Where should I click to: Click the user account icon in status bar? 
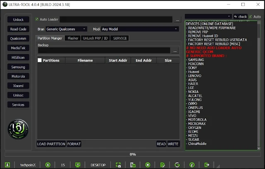coord(7,164)
